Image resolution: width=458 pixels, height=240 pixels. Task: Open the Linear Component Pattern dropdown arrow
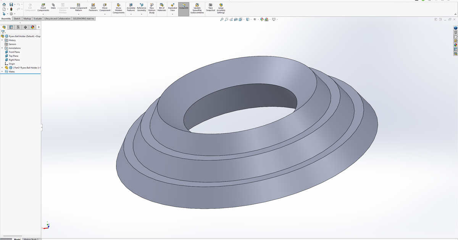79,14
